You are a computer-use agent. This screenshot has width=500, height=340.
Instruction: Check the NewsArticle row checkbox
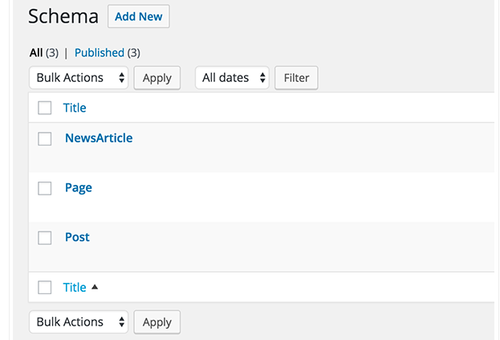click(45, 138)
